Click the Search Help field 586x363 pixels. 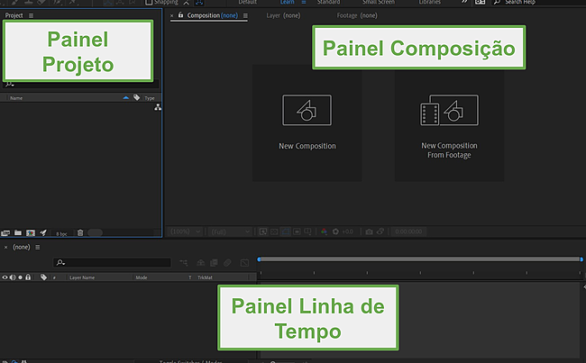(538, 2)
